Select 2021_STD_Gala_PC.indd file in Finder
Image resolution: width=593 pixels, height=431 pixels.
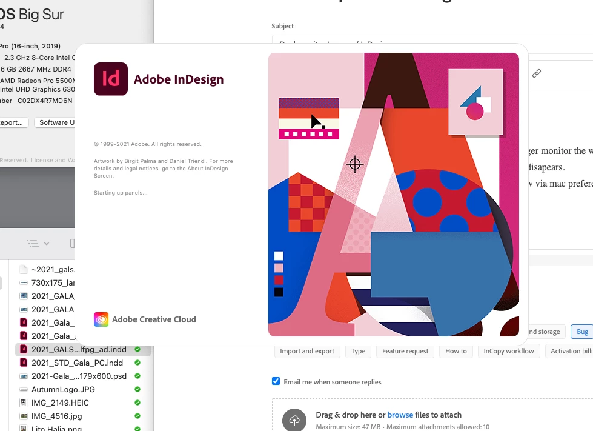pos(77,363)
